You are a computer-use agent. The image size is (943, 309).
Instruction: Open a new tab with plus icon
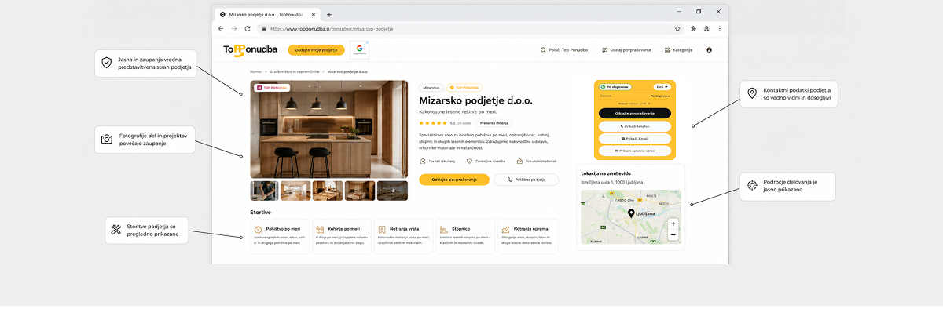pyautogui.click(x=329, y=14)
